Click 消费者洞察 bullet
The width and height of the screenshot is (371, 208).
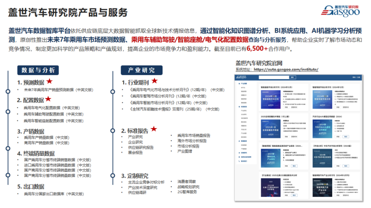[x=187, y=182]
